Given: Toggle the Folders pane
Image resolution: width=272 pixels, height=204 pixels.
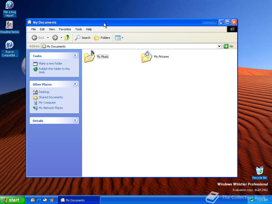Looking at the screenshot, I should click(x=102, y=38).
